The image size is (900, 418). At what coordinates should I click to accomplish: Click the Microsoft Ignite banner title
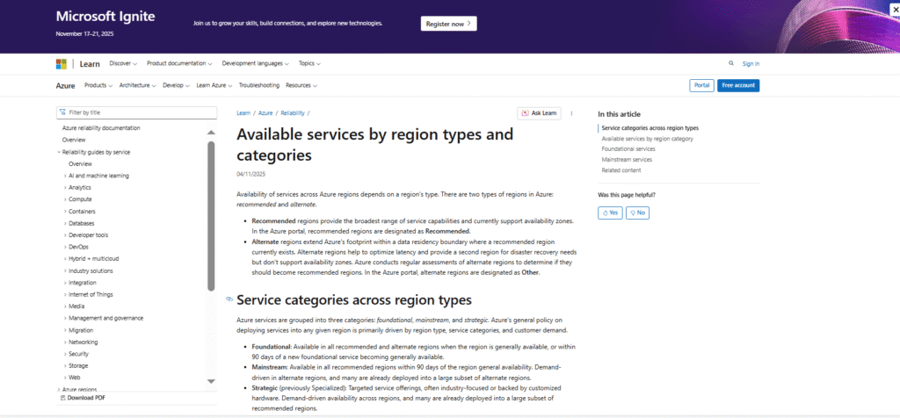tap(105, 16)
